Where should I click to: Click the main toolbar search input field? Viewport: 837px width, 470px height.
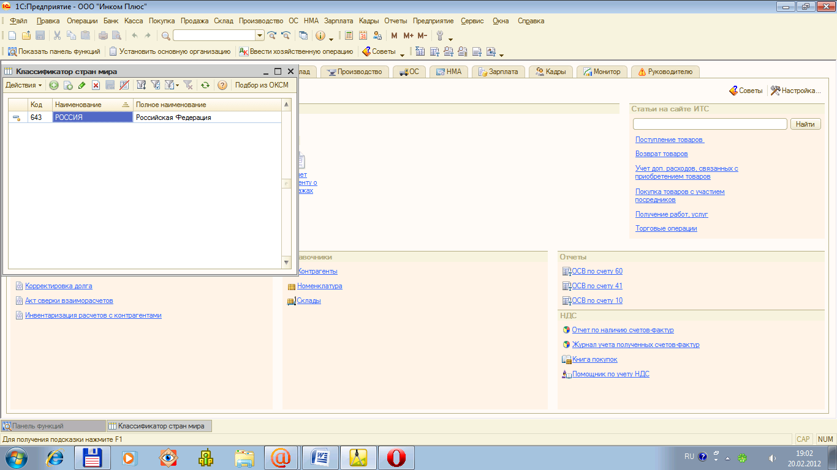[214, 35]
